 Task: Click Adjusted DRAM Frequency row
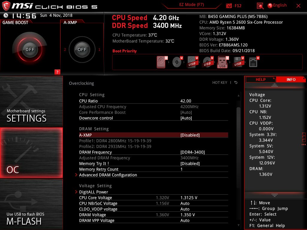[x=153, y=158]
